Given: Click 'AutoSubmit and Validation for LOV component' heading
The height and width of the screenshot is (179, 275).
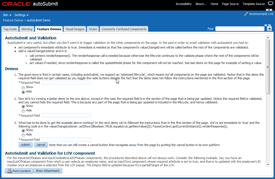Looking at the screenshot, I should coord(50,153).
